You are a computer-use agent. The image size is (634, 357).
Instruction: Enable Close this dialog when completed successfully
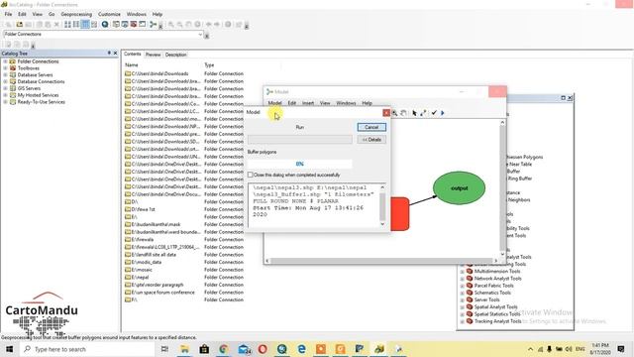click(x=251, y=175)
